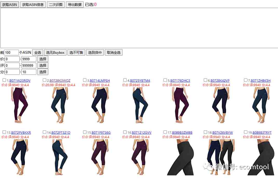This screenshot has width=278, height=179.
Task: Open the B071W23RQV ASIN link
Action: click(x=20, y=81)
